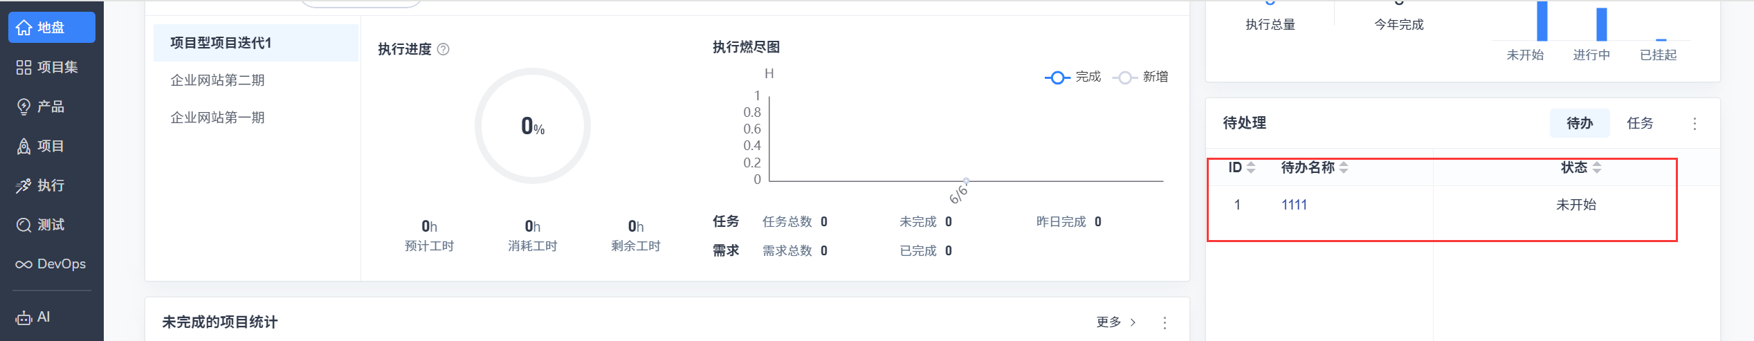Switch to the 待办 tab
Screen dimensions: 1754x341
coord(1579,123)
